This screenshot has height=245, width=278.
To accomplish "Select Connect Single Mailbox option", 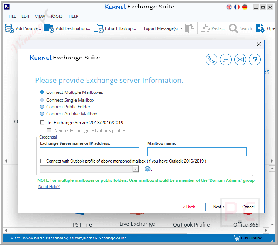I will 67,100.
